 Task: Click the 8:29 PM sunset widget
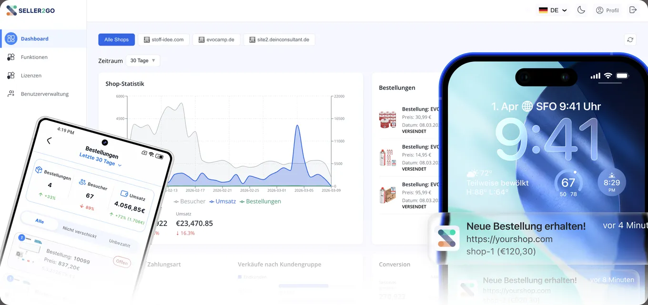click(612, 183)
